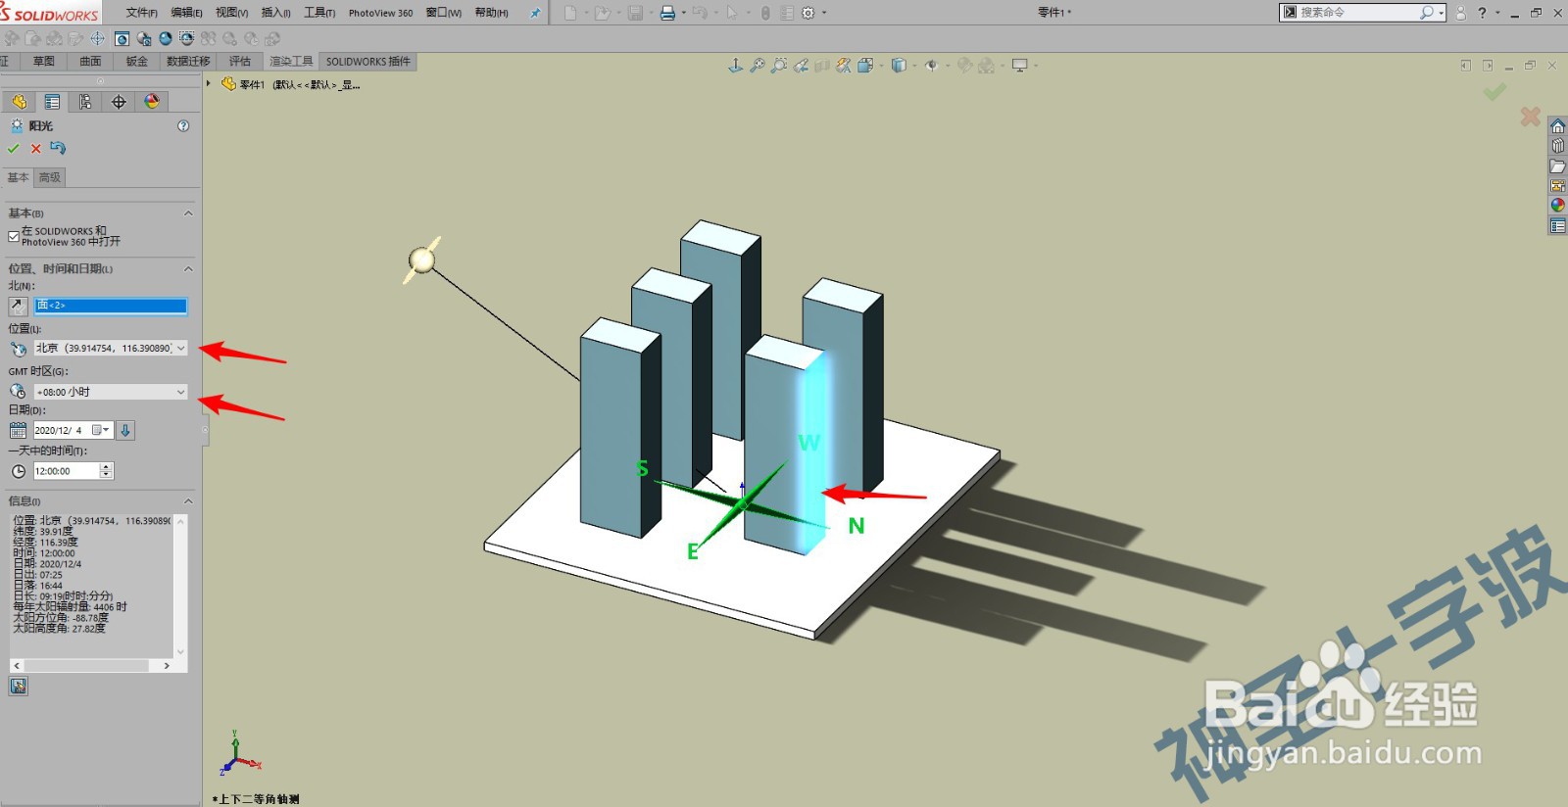1568x807 pixels.
Task: Open Custom Properties icon in task pane
Action: pyautogui.click(x=1557, y=226)
